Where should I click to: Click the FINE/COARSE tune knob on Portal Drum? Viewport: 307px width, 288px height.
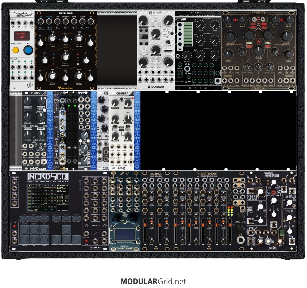52,39
